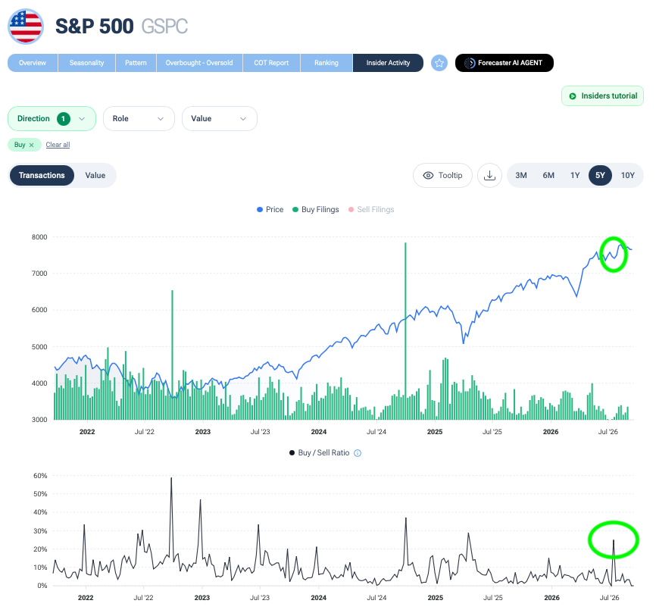Click the Buy/Sell Ratio info icon
The height and width of the screenshot is (613, 656).
click(x=358, y=453)
